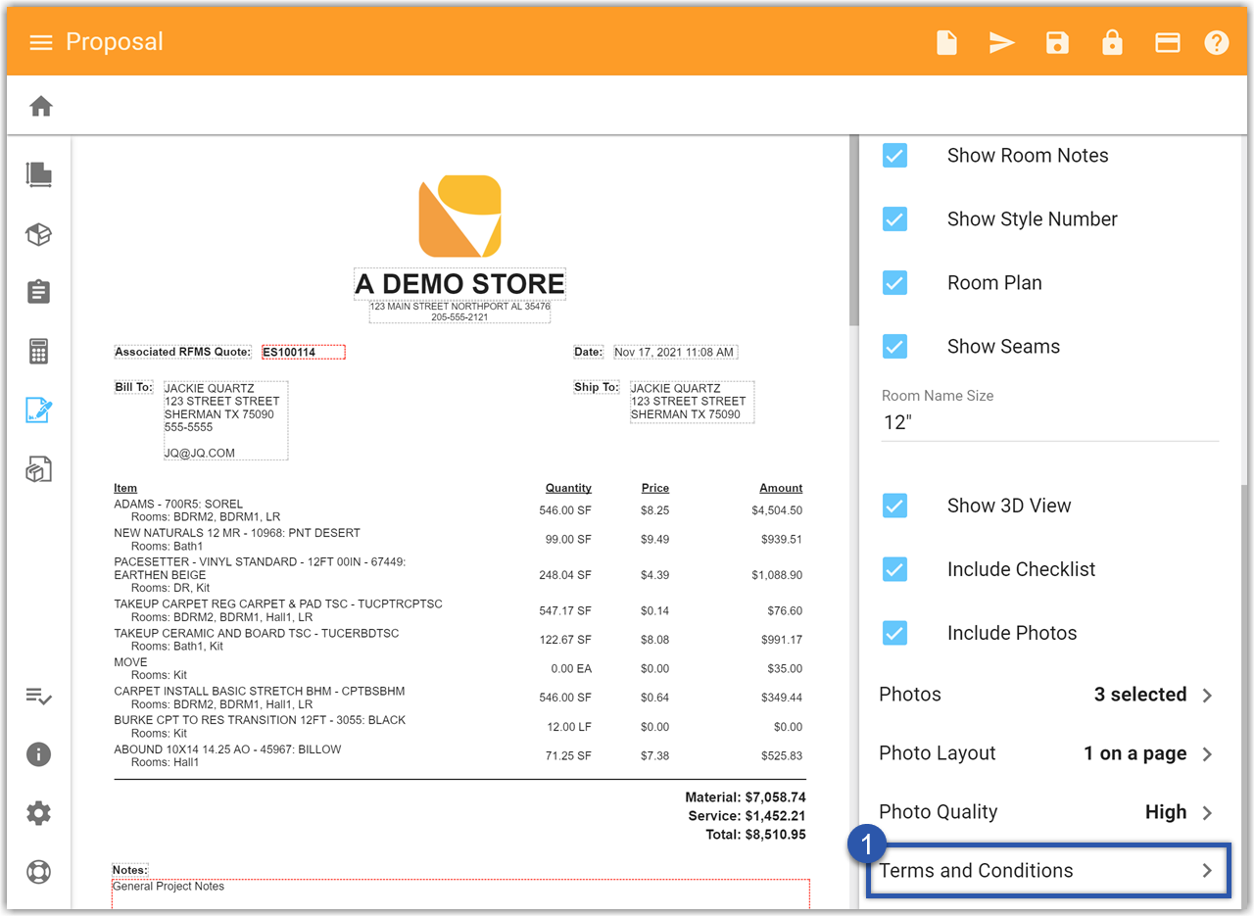Open the info circle sidebar icon
Viewport: 1255px width, 917px height.
[38, 754]
